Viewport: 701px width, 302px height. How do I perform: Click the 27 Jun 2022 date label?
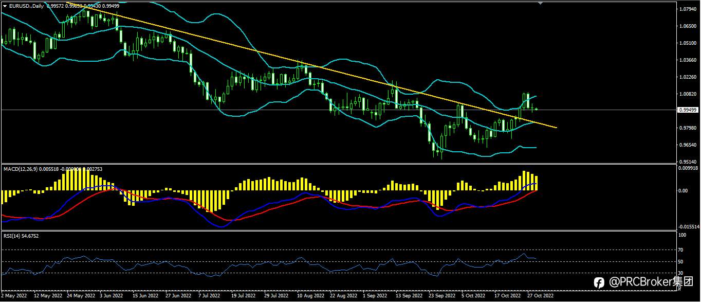[178, 296]
